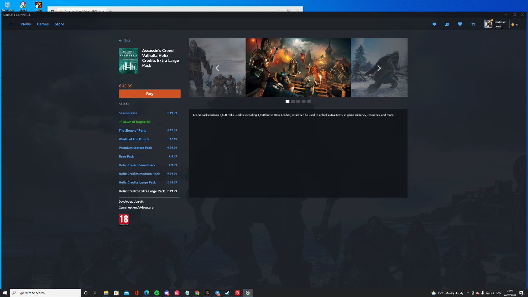Image resolution: width=528 pixels, height=297 pixels.
Task: Open Discord from taskbar
Action: (x=167, y=293)
